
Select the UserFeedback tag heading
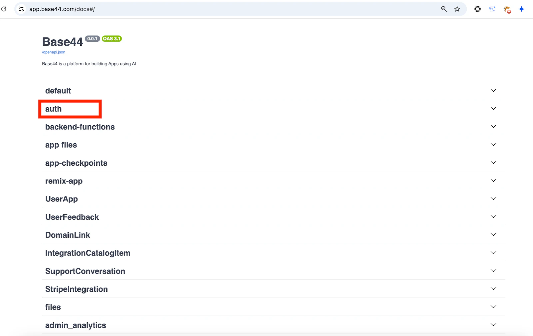(x=72, y=217)
